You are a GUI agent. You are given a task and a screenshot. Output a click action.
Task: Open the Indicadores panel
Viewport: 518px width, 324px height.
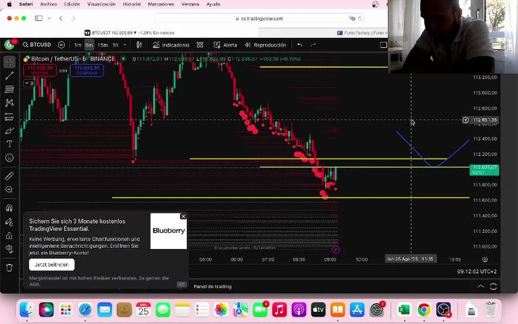pyautogui.click(x=171, y=45)
